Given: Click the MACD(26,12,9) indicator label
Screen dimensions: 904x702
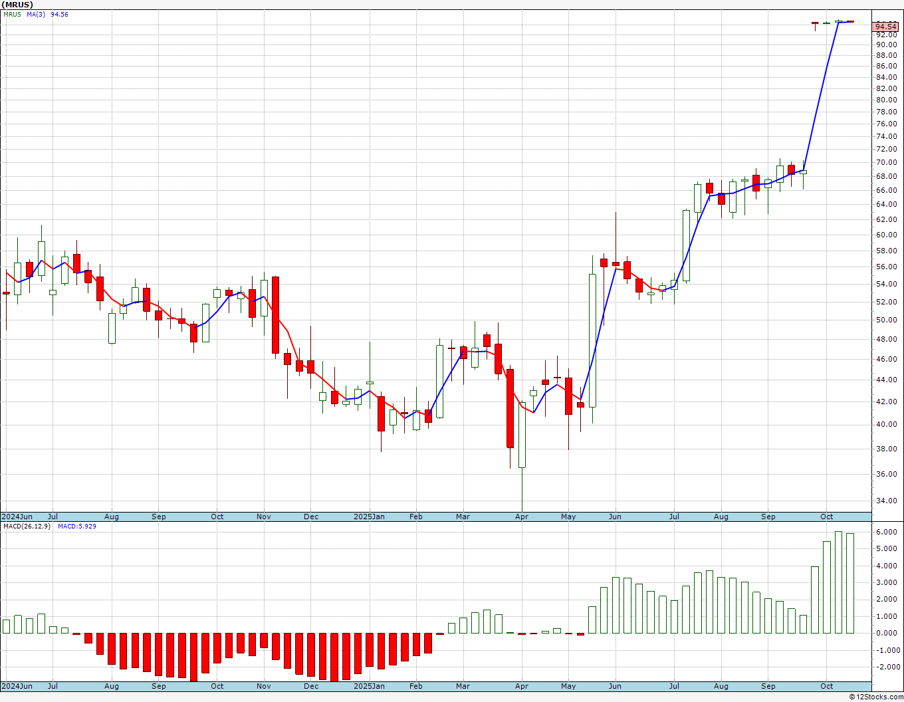Looking at the screenshot, I should point(27,526).
